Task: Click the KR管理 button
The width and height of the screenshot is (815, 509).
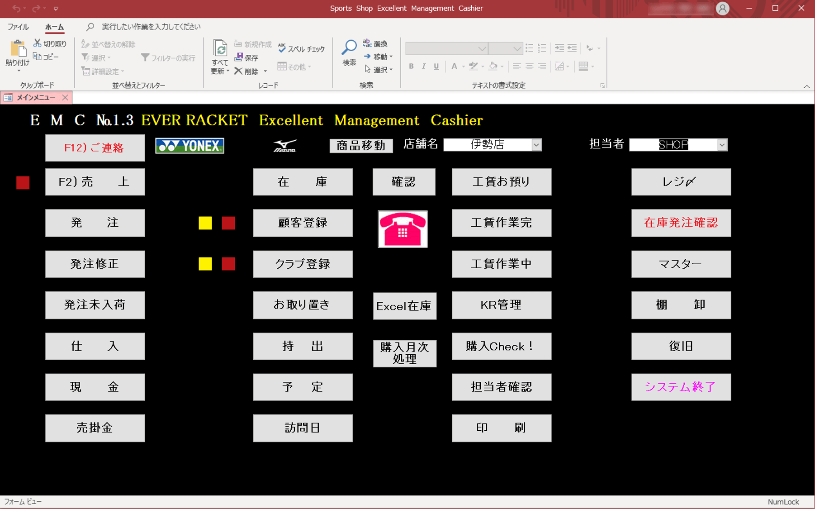Action: tap(501, 305)
